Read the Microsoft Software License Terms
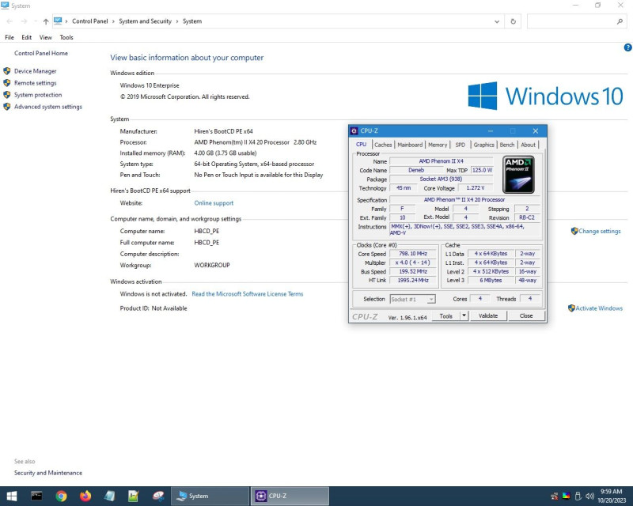 (x=247, y=294)
